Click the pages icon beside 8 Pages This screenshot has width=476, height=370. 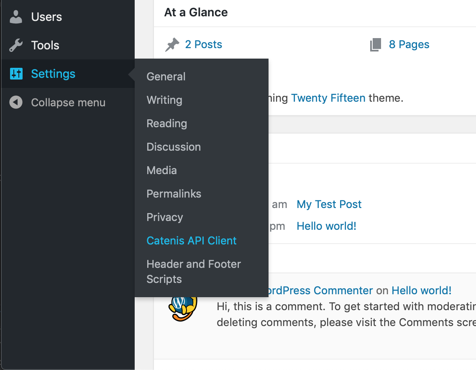pyautogui.click(x=376, y=45)
